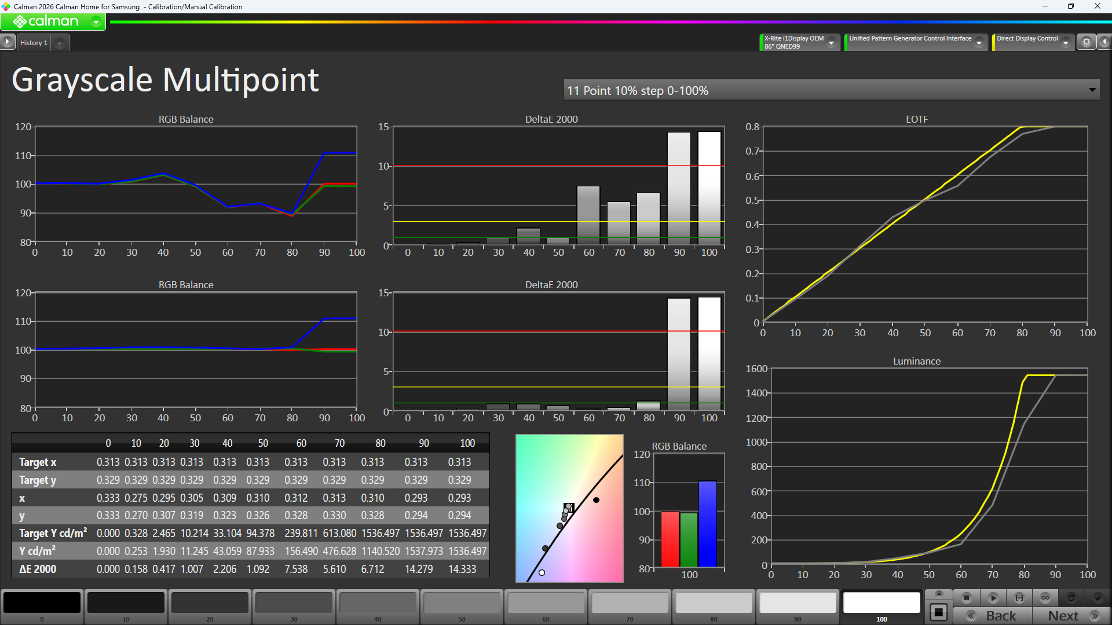
Task: Select the 100% white level swatch
Action: click(x=881, y=603)
